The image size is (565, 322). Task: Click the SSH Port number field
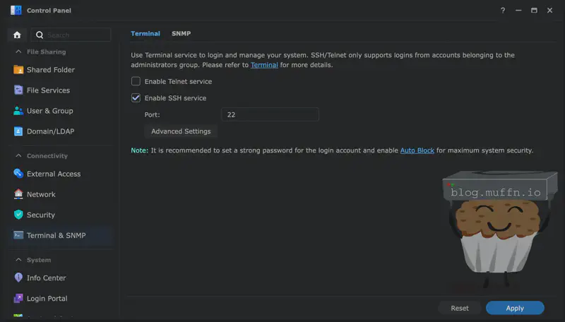[270, 114]
